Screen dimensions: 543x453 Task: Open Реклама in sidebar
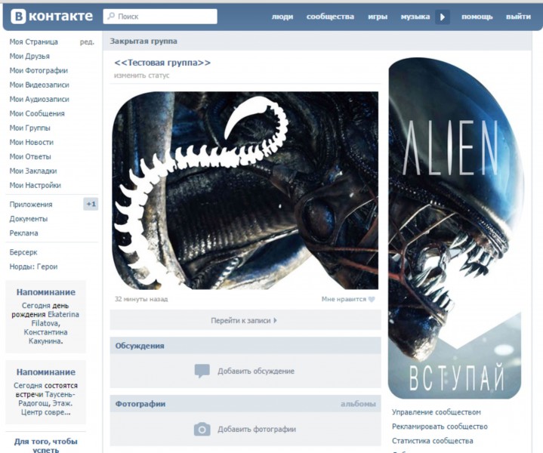coord(23,233)
